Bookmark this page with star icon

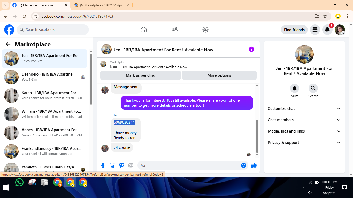click(x=325, y=16)
